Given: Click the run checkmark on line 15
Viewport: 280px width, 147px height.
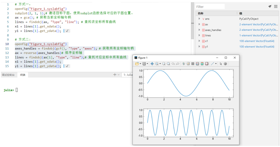Looking at the screenshot, I should click(x=67, y=66).
